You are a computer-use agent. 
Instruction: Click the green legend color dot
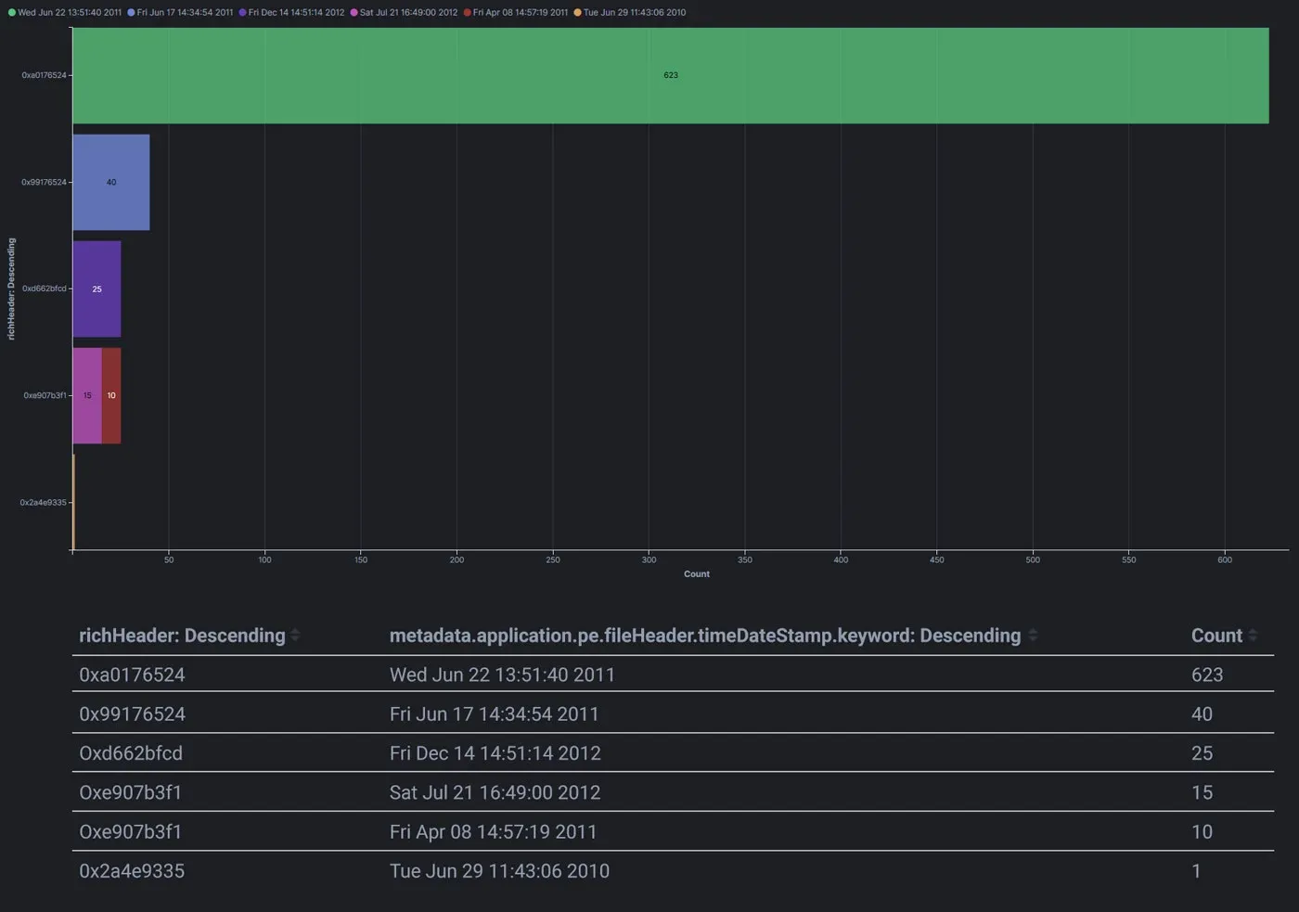pyautogui.click(x=11, y=12)
